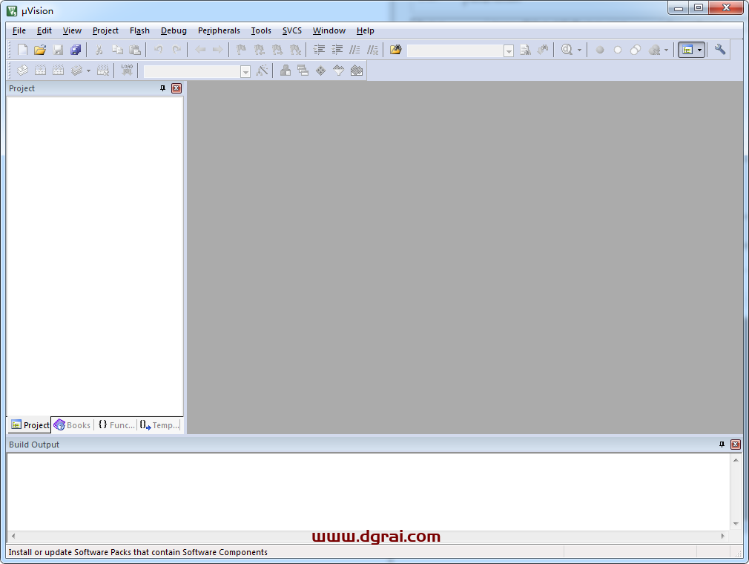Open the Manage Run-Time Environment icon

321,70
